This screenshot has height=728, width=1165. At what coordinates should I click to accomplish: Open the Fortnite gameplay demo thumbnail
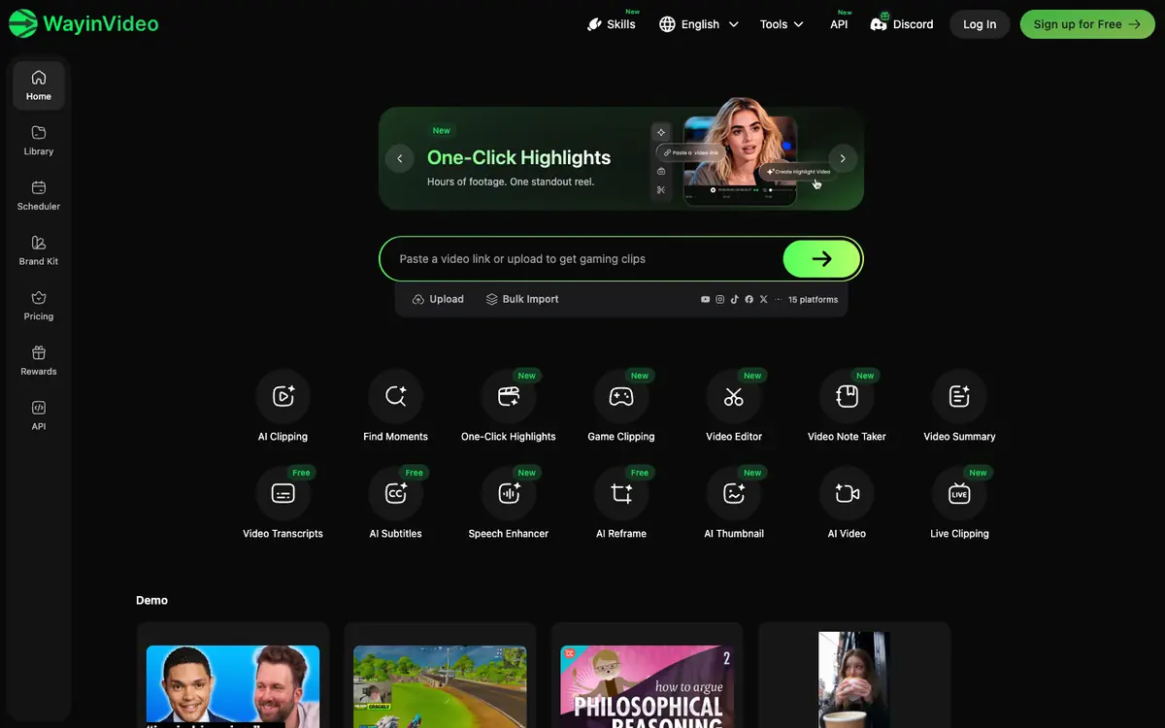(440, 687)
